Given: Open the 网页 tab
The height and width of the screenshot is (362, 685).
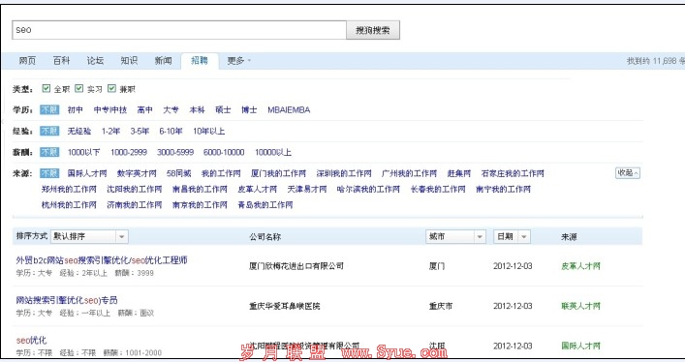Looking at the screenshot, I should coord(27,61).
